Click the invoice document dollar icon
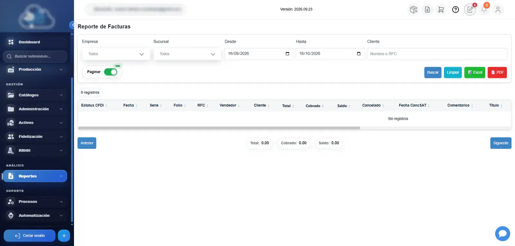Screen dimensions: 515x246 (x=427, y=10)
